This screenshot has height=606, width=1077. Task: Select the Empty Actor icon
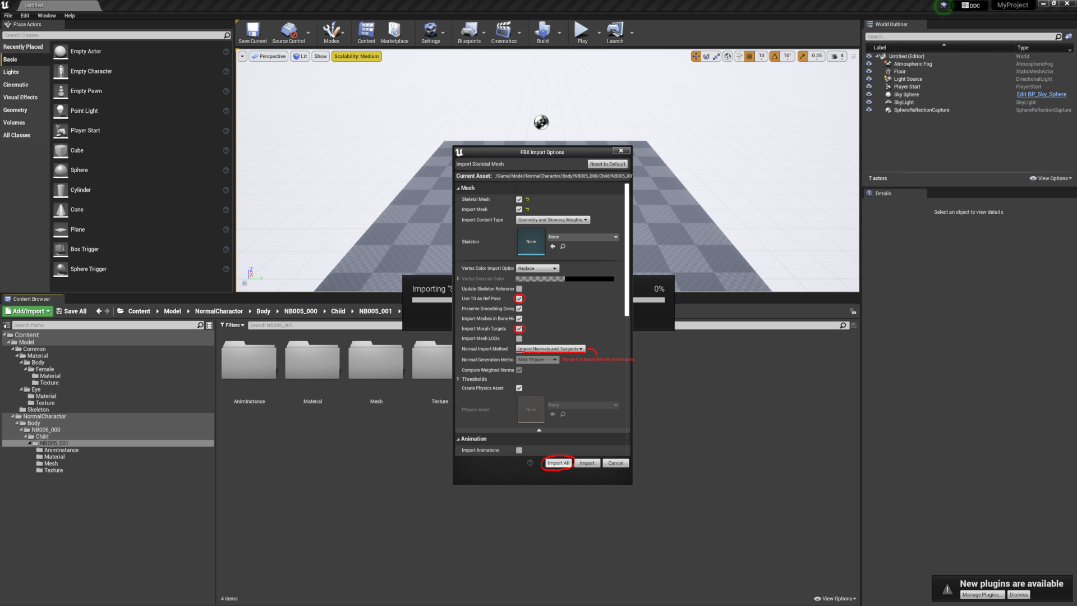click(x=61, y=52)
